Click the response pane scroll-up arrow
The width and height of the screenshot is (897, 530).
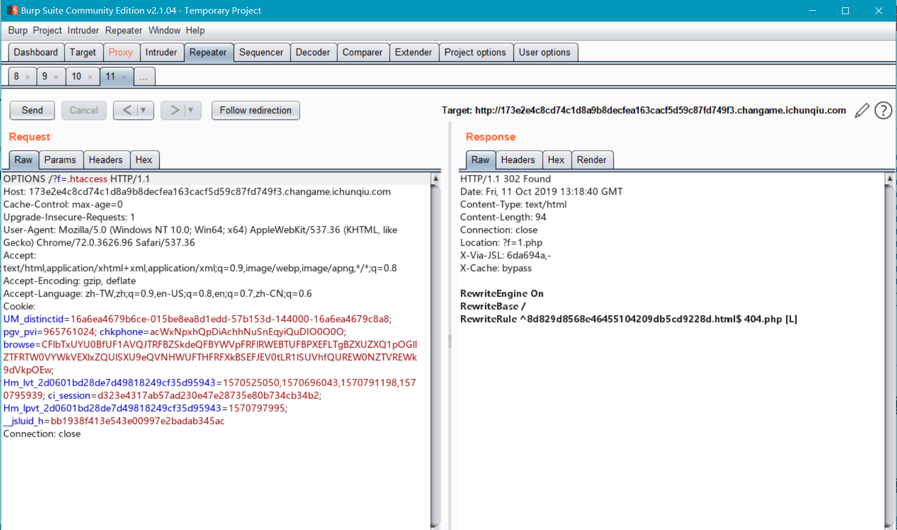click(x=890, y=178)
